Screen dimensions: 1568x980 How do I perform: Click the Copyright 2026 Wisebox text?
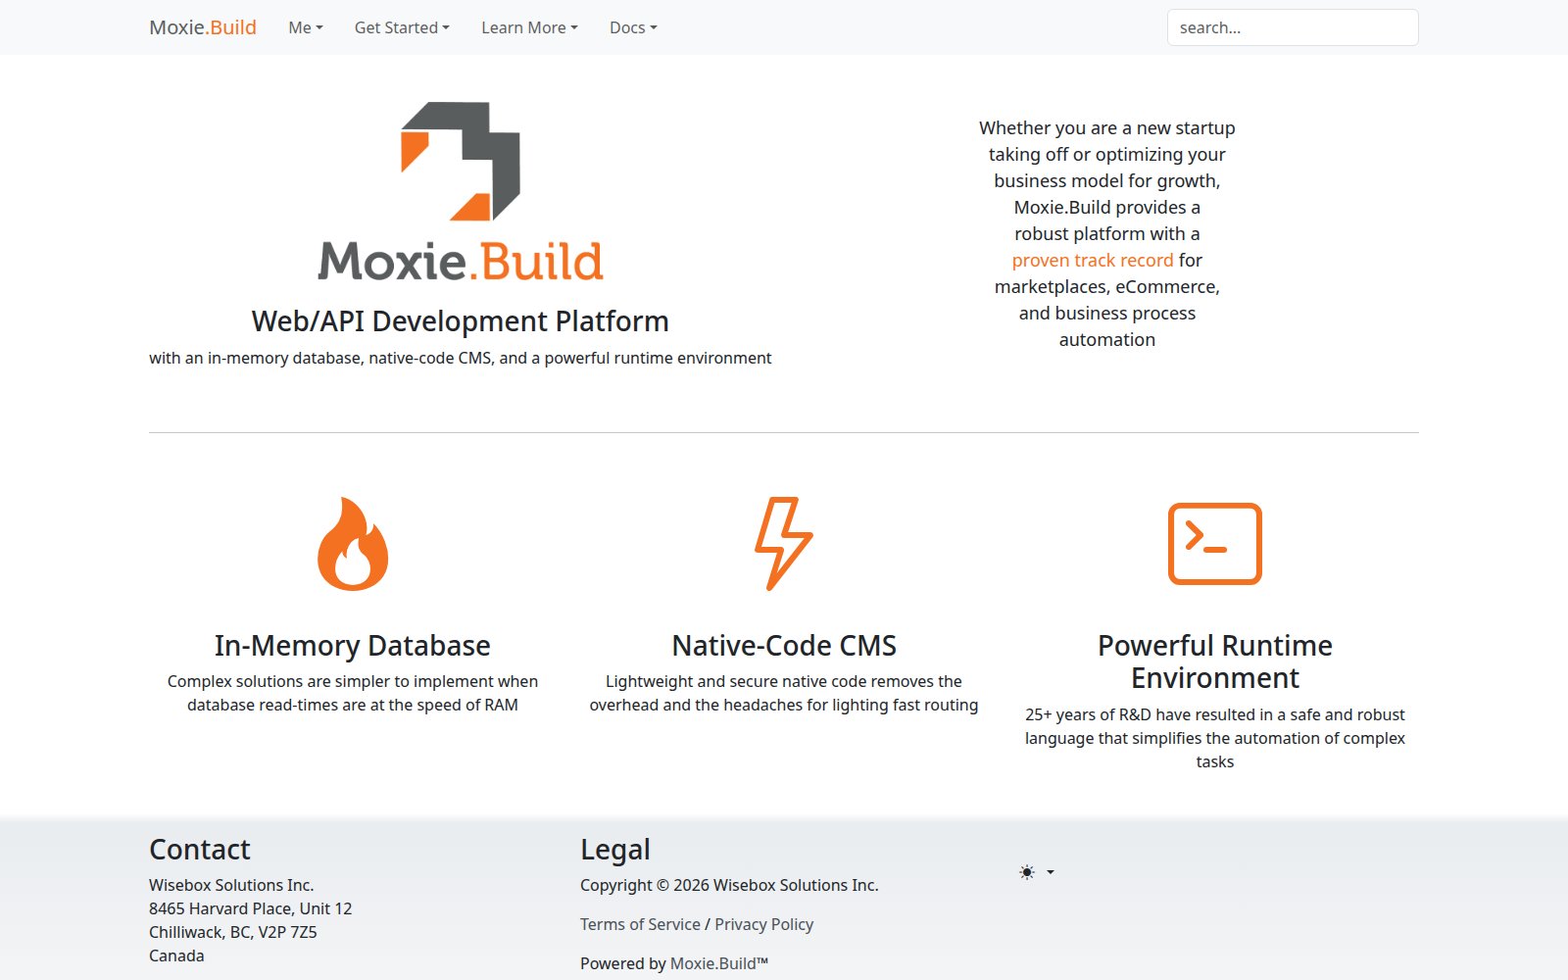[729, 885]
